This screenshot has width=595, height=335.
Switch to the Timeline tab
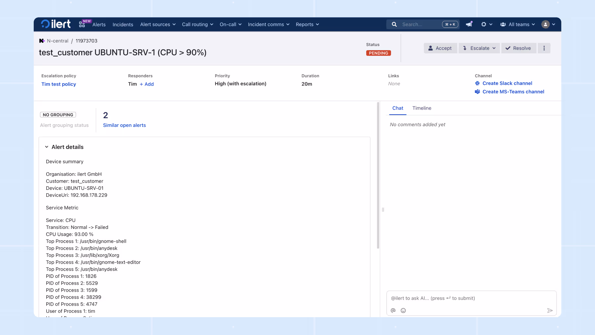tap(422, 108)
